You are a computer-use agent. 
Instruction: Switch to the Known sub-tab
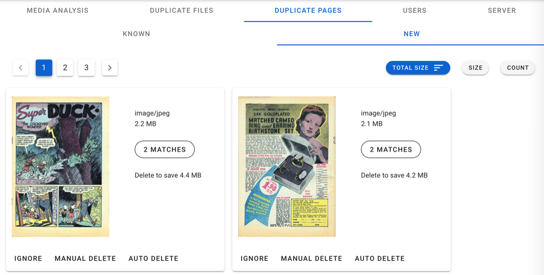136,33
